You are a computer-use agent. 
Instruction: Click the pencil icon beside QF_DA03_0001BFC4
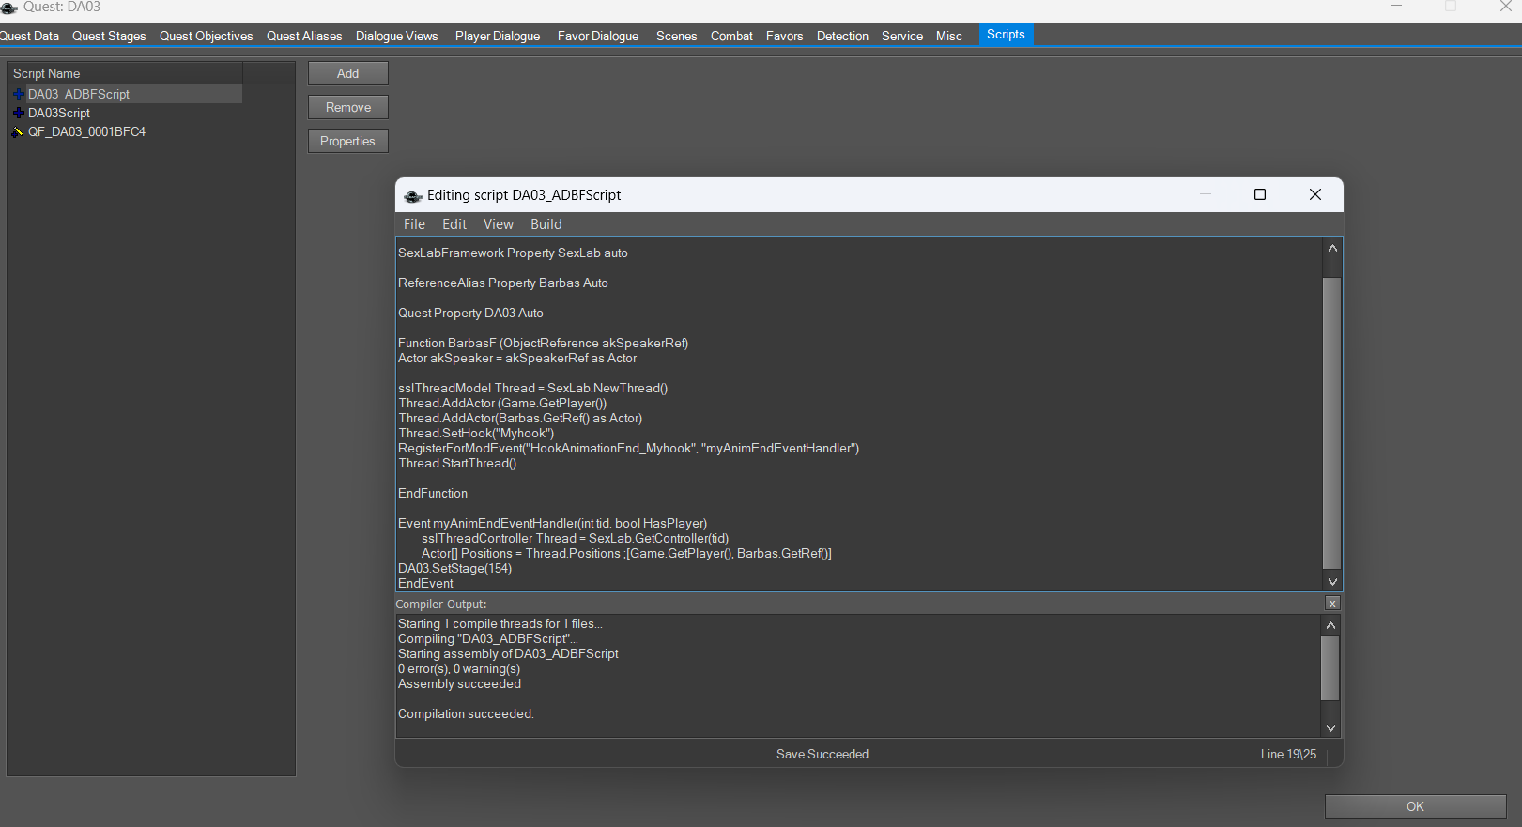click(x=18, y=131)
